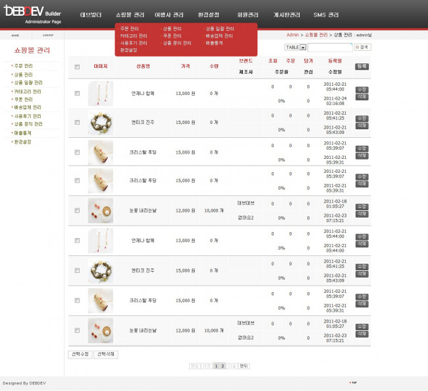
Task: Open the 회원관리 top menu
Action: tap(248, 15)
